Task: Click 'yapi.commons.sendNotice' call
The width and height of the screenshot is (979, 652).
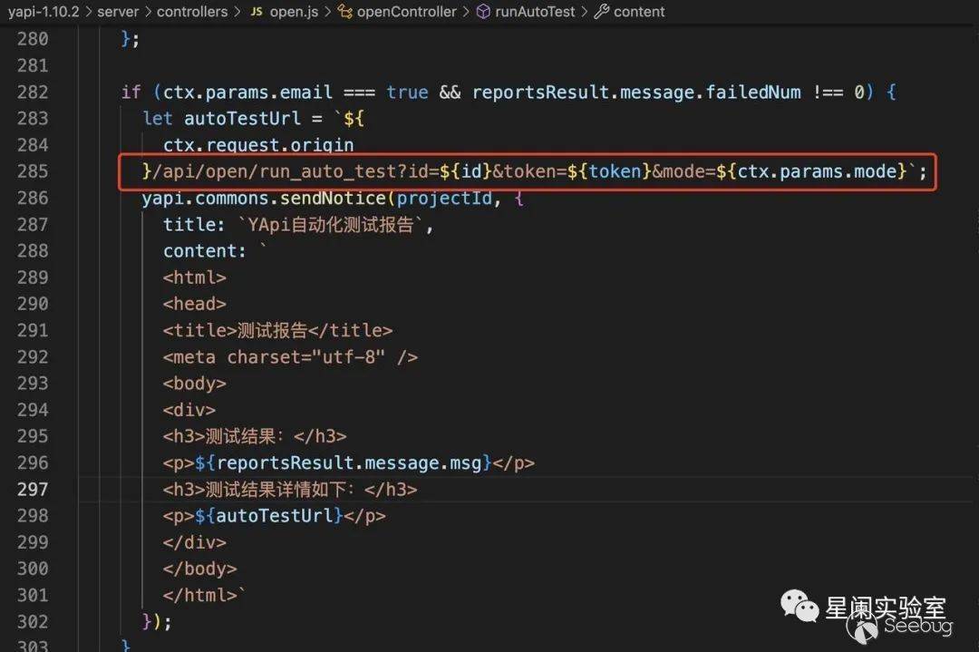Action: pos(264,199)
